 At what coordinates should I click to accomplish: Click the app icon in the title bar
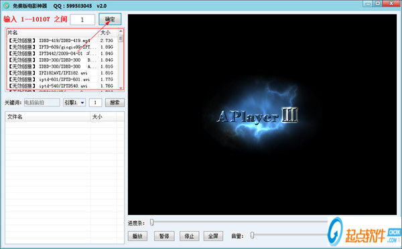click(x=7, y=5)
